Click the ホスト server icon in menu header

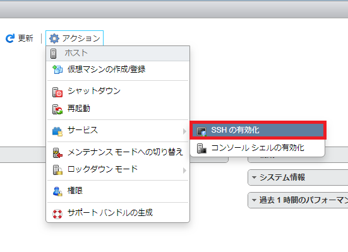pos(53,54)
